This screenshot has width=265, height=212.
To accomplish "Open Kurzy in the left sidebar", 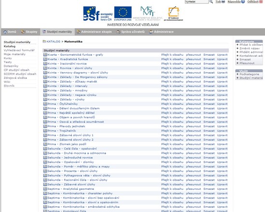I will click(8, 58).
